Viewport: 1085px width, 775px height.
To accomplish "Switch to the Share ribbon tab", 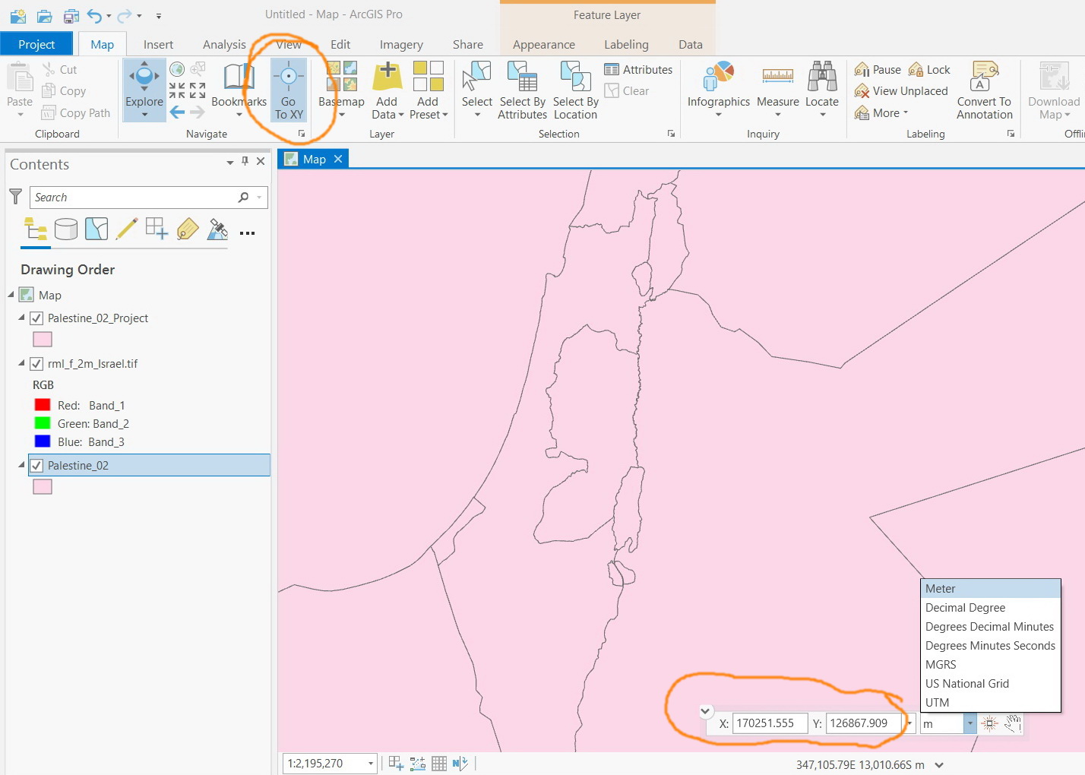I will (468, 44).
